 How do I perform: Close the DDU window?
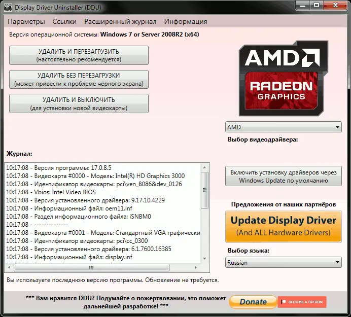tap(335, 6)
